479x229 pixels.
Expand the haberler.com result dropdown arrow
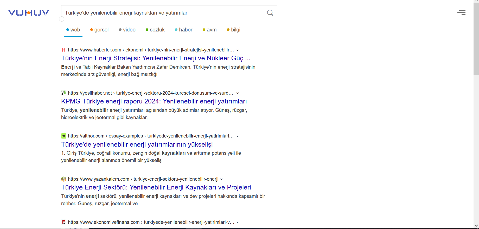238,50
